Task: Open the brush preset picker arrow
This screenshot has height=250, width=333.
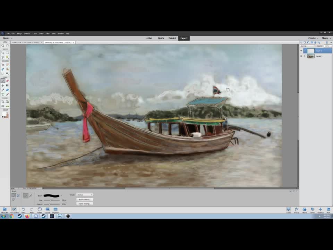Action: tap(61, 195)
